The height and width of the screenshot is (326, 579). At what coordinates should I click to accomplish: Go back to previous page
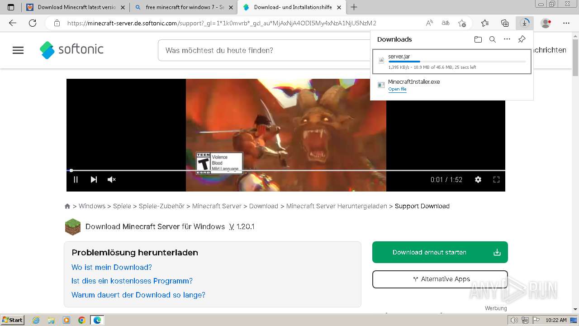pos(13,23)
